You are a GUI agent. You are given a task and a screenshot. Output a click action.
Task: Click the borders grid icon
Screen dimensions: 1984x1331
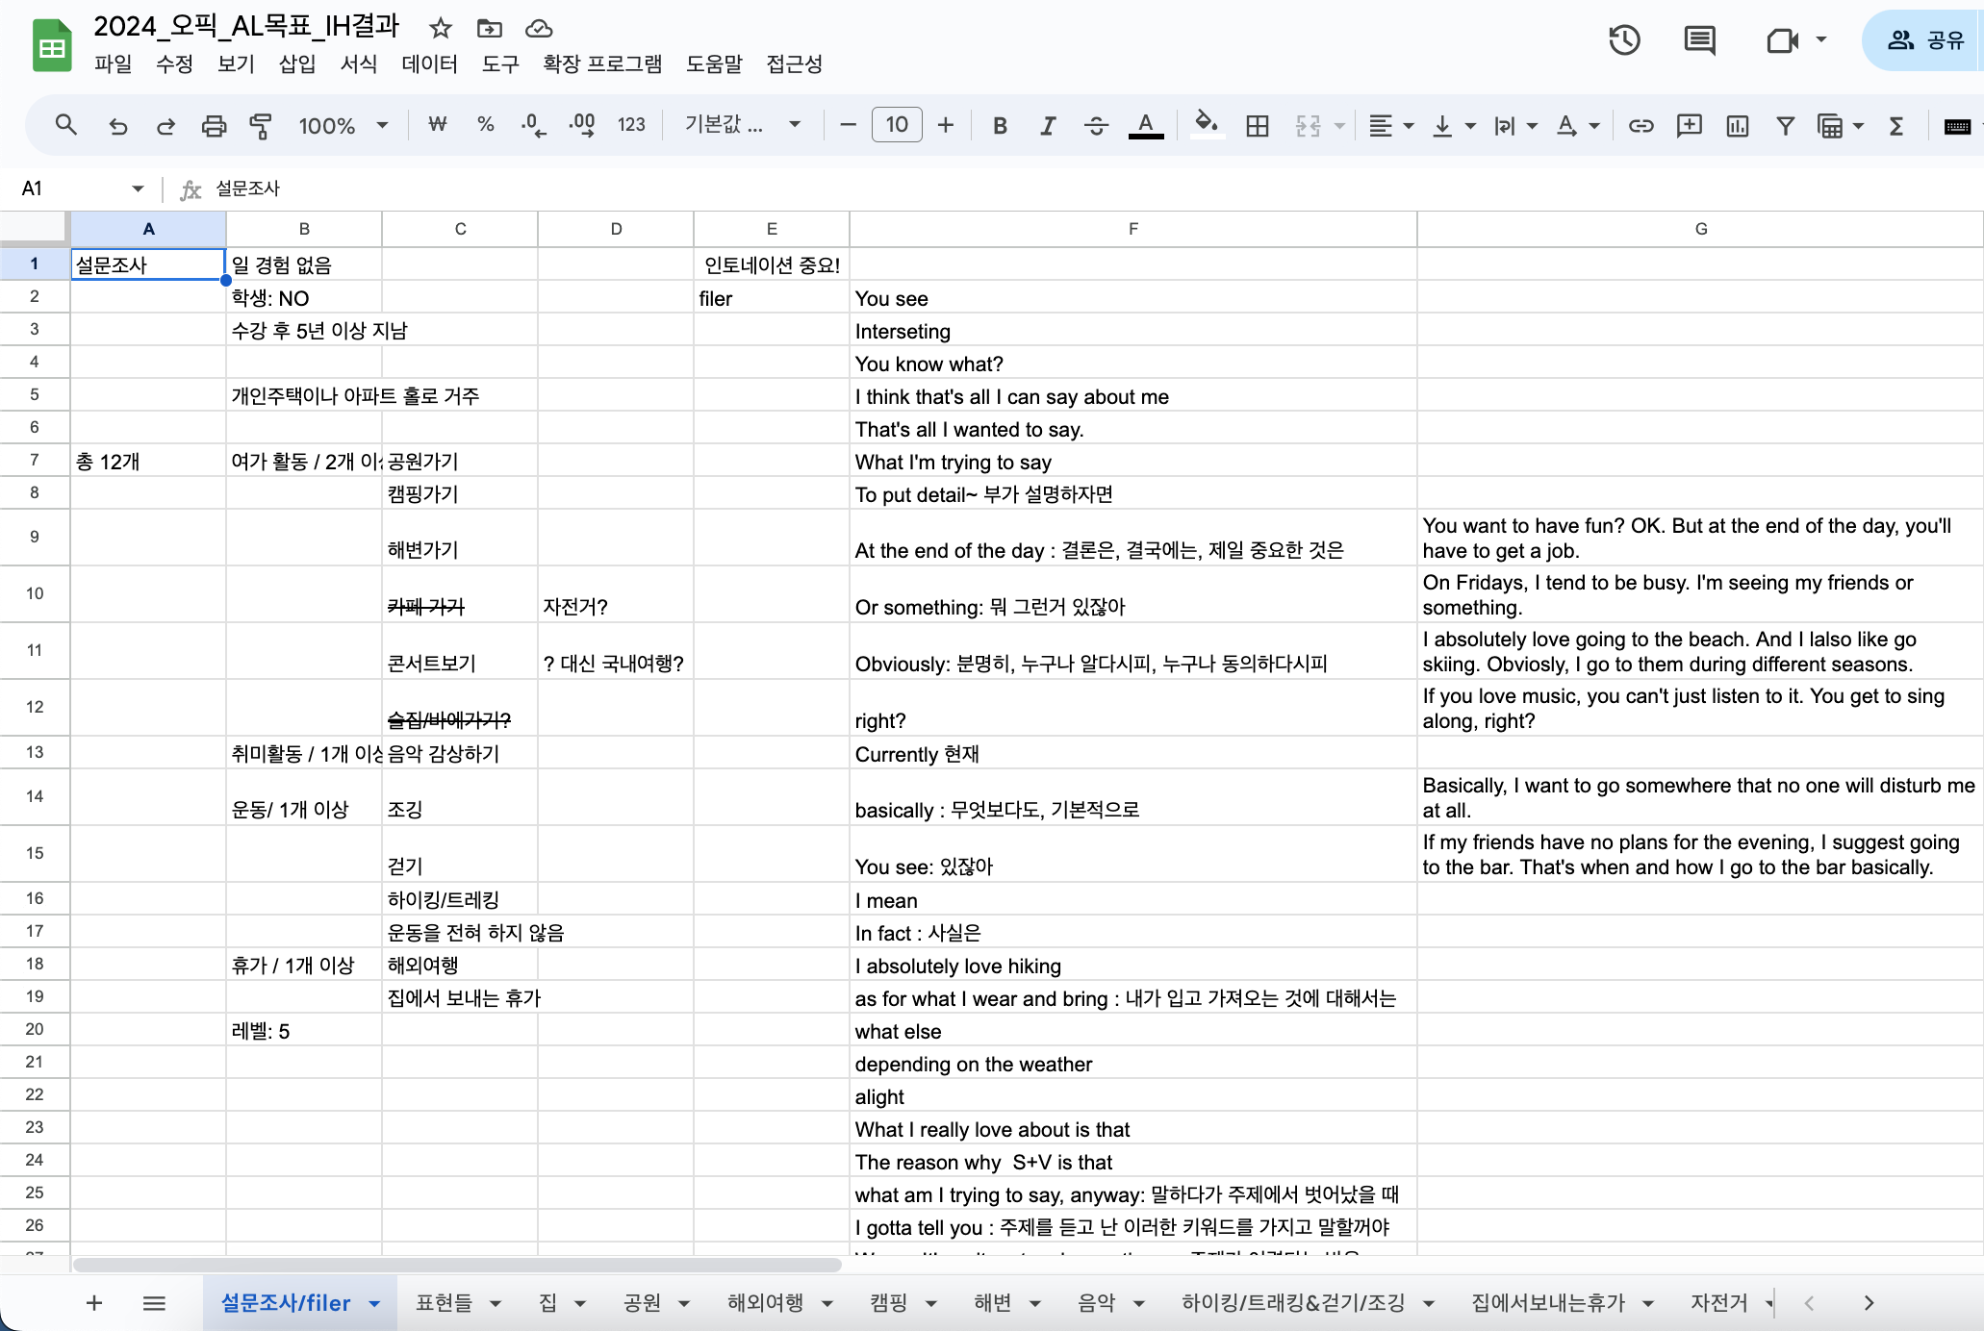(1257, 125)
